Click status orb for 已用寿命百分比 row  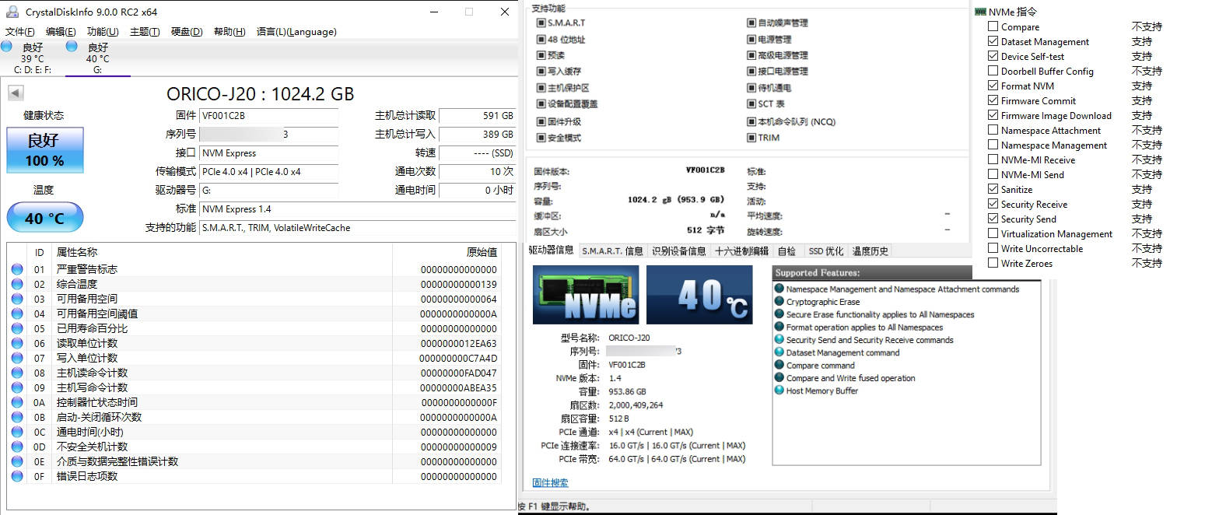[x=17, y=328]
